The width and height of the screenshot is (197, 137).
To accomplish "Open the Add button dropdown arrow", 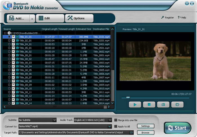I will (32, 19).
